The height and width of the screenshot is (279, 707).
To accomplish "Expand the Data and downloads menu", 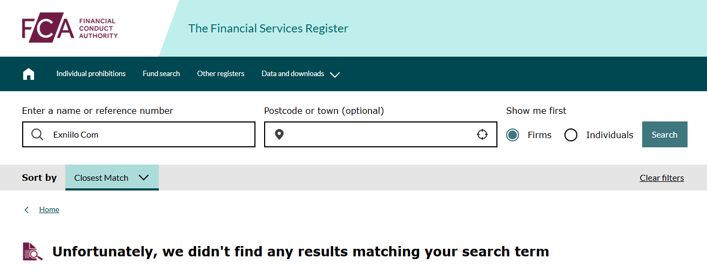I will [x=293, y=74].
